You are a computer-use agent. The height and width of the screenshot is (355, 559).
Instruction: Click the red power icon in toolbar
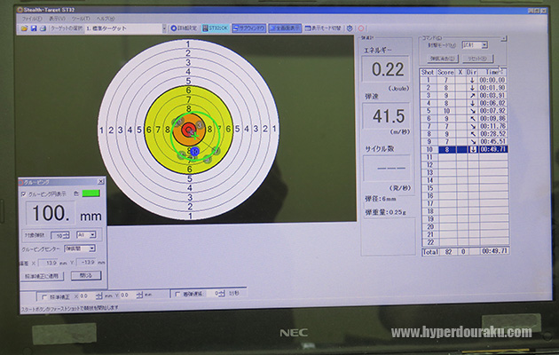click(360, 28)
